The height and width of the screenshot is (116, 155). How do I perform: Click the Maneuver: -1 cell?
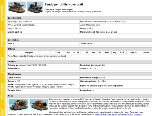point(43,68)
